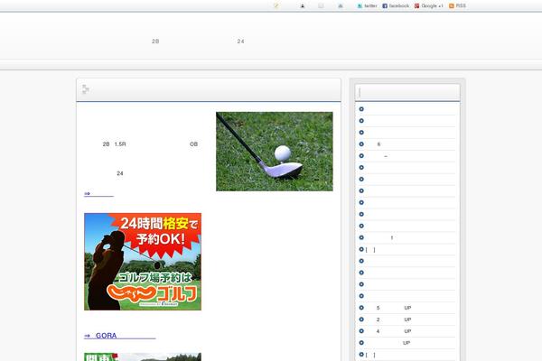542x361 pixels.
Task: Click the pencil icon in top bar
Action: pyautogui.click(x=276, y=5)
